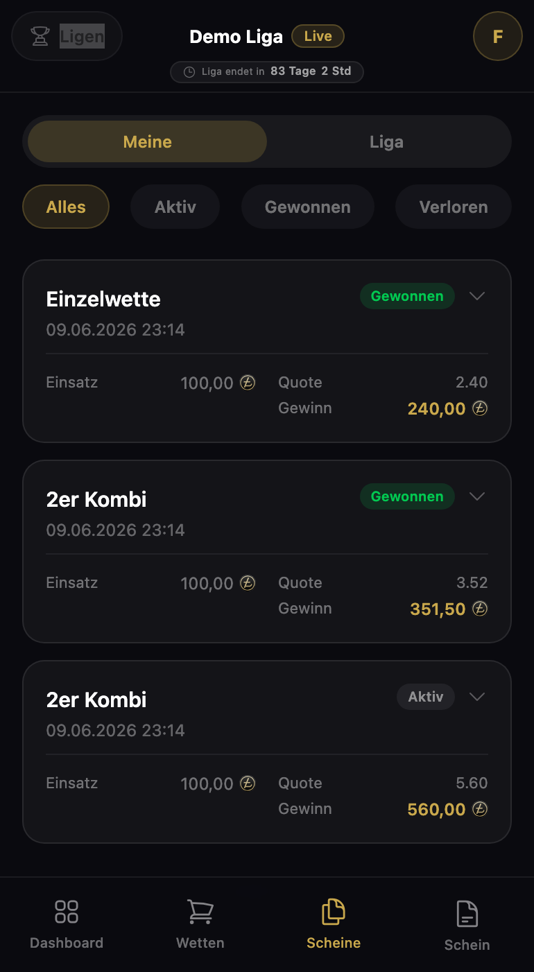Expand the won 2er Kombi chevron

click(477, 496)
